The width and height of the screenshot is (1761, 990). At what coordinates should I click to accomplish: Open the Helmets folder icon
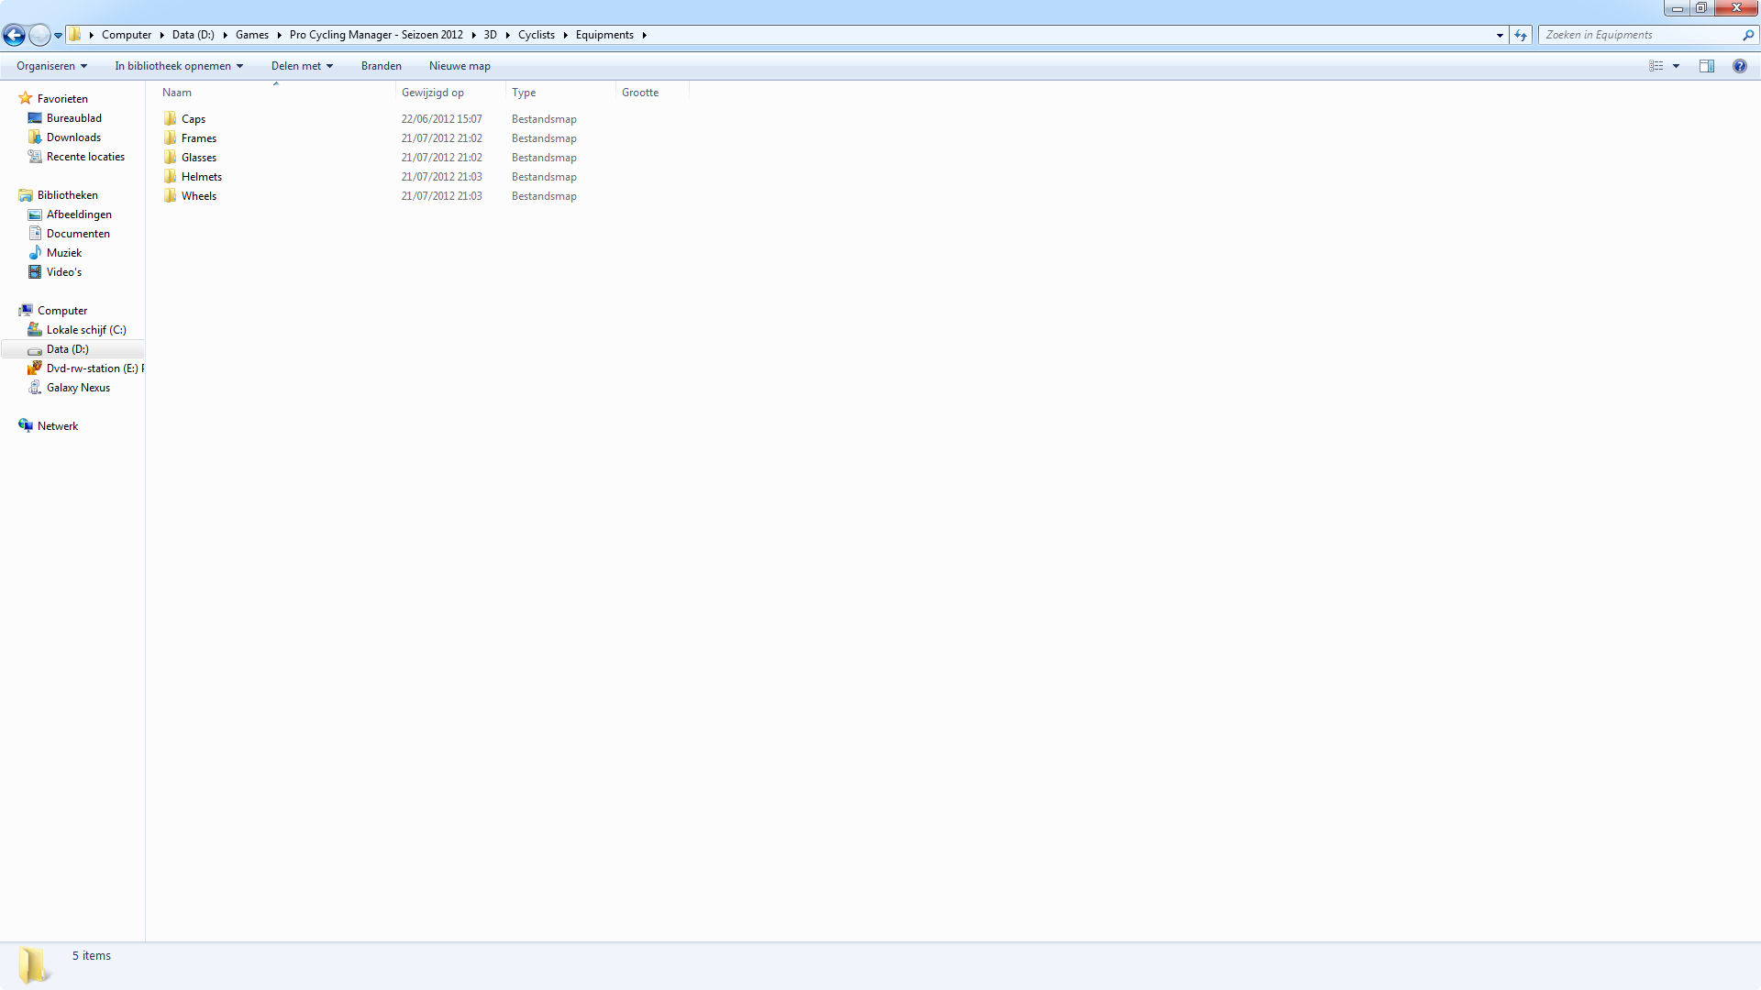(x=171, y=177)
